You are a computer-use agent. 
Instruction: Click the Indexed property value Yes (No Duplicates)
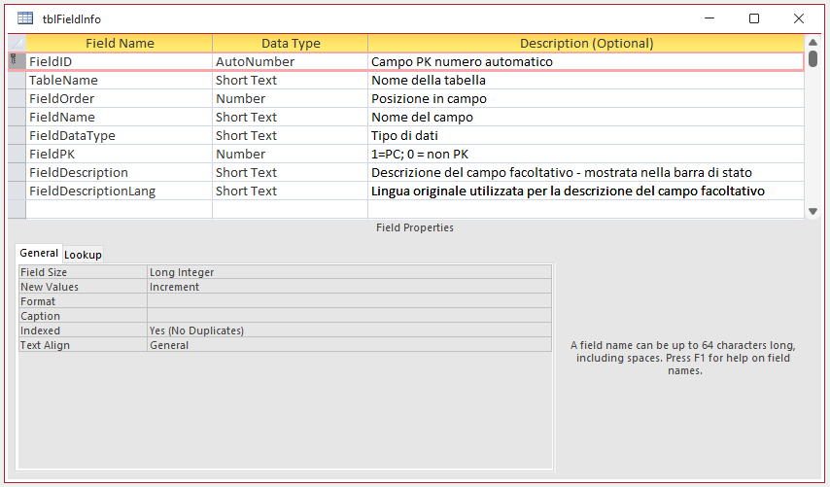click(x=349, y=330)
